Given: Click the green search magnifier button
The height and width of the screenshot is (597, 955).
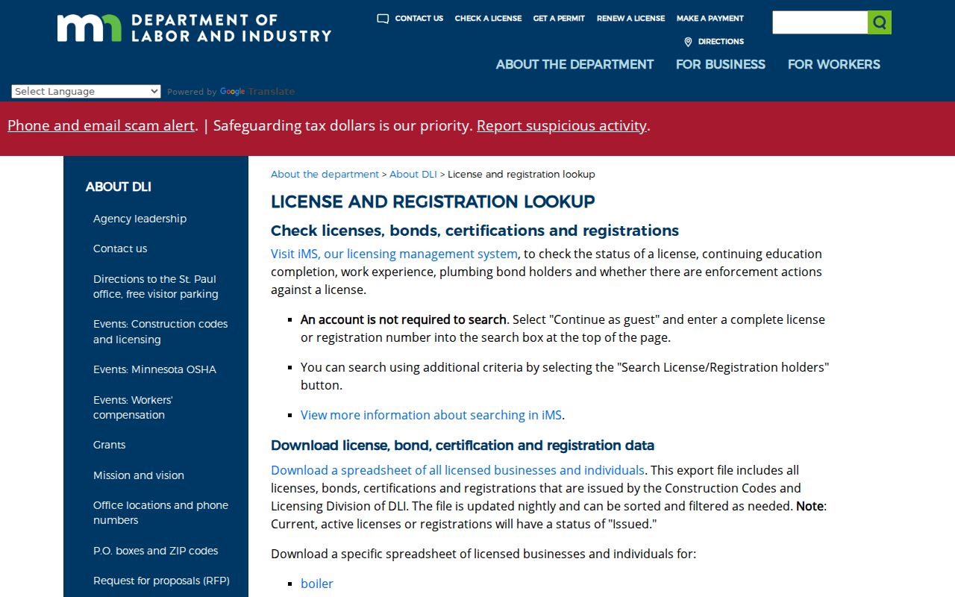Looking at the screenshot, I should click(x=880, y=22).
